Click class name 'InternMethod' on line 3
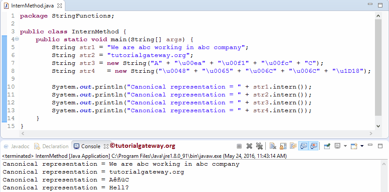Screen dimensions: 389x192 tap(95, 32)
